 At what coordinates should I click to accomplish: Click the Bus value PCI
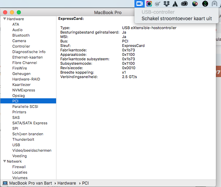click(125, 41)
